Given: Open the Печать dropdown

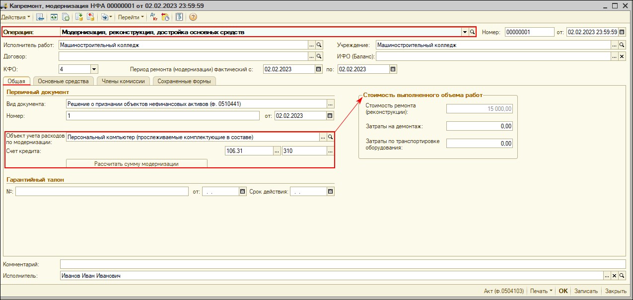Looking at the screenshot, I should point(541,291).
